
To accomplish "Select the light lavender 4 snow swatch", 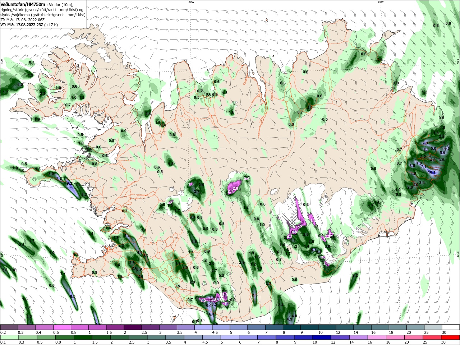I will point(203,327).
